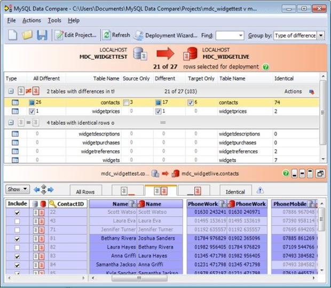Switch to the All Rows tab

[86, 190]
